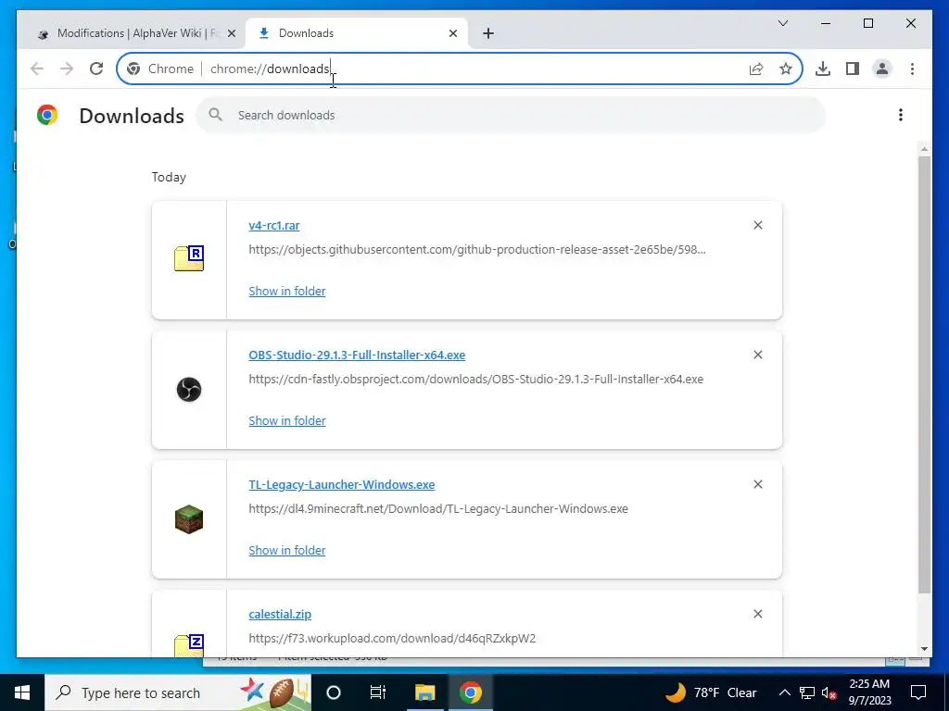Remove the OBS-Studio installer entry
Image resolution: width=949 pixels, height=711 pixels.
pos(758,355)
